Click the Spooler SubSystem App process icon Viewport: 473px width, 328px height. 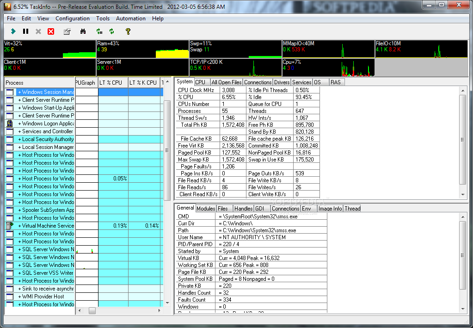[10, 210]
